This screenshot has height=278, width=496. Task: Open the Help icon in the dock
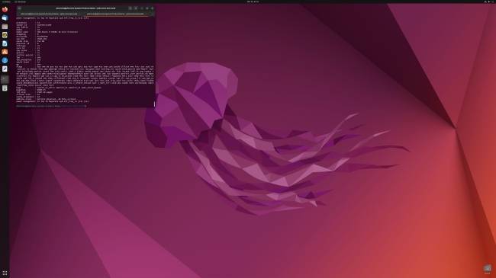[x=5, y=60]
